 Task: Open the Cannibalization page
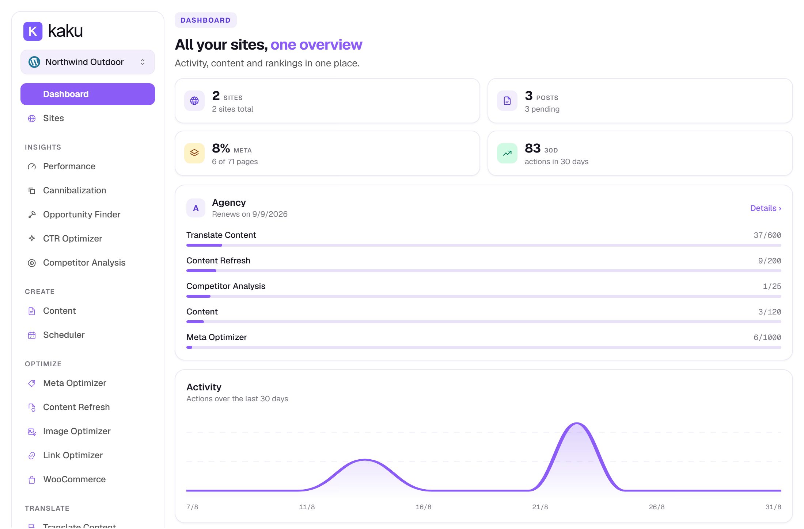88,190
